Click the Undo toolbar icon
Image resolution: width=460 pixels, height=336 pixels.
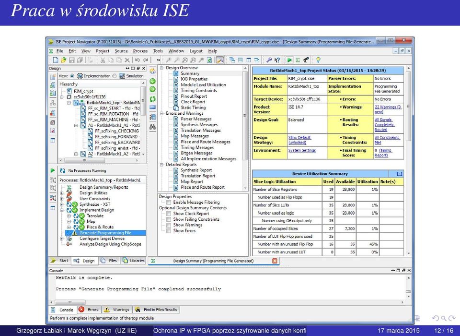(138, 60)
